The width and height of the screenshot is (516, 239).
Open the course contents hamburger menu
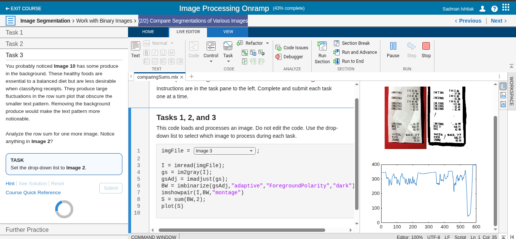[x=11, y=21]
